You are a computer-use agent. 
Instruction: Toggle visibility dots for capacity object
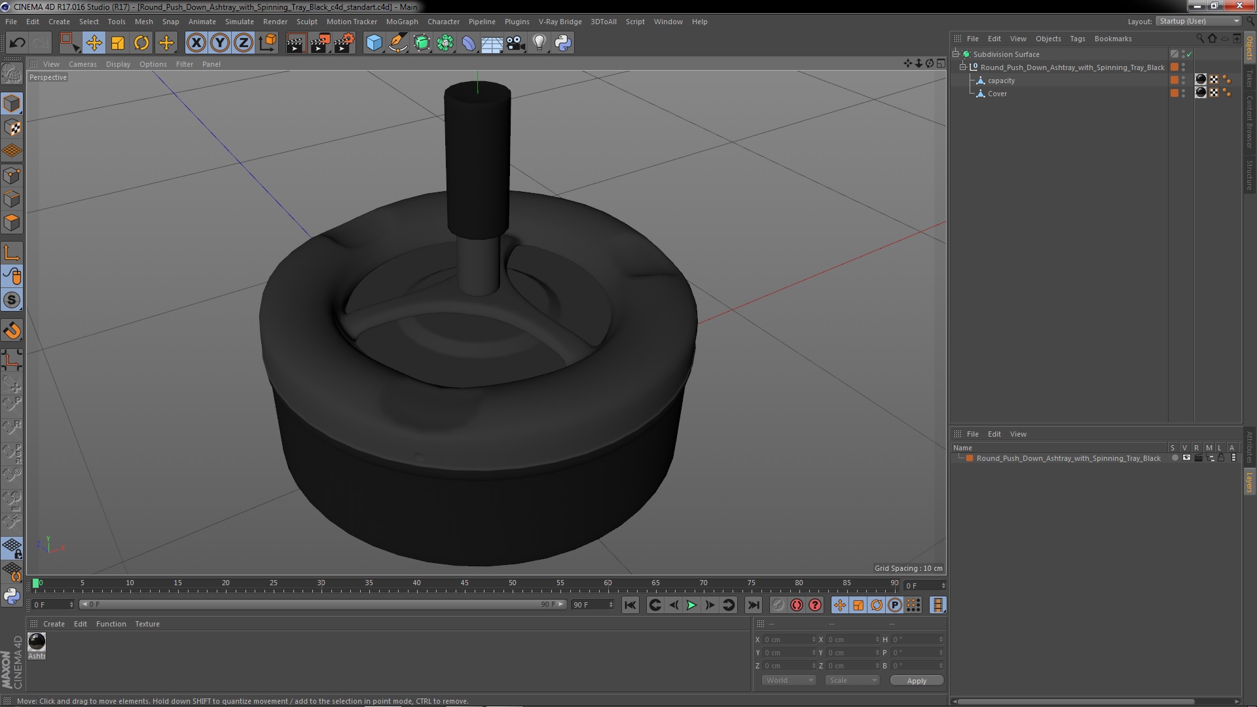pyautogui.click(x=1183, y=81)
